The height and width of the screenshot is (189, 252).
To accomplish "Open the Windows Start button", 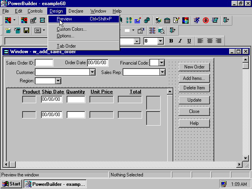I will (11, 184).
